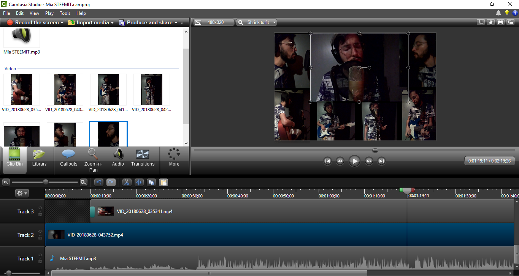The image size is (519, 276).
Task: Open the File menu
Action: 6,13
